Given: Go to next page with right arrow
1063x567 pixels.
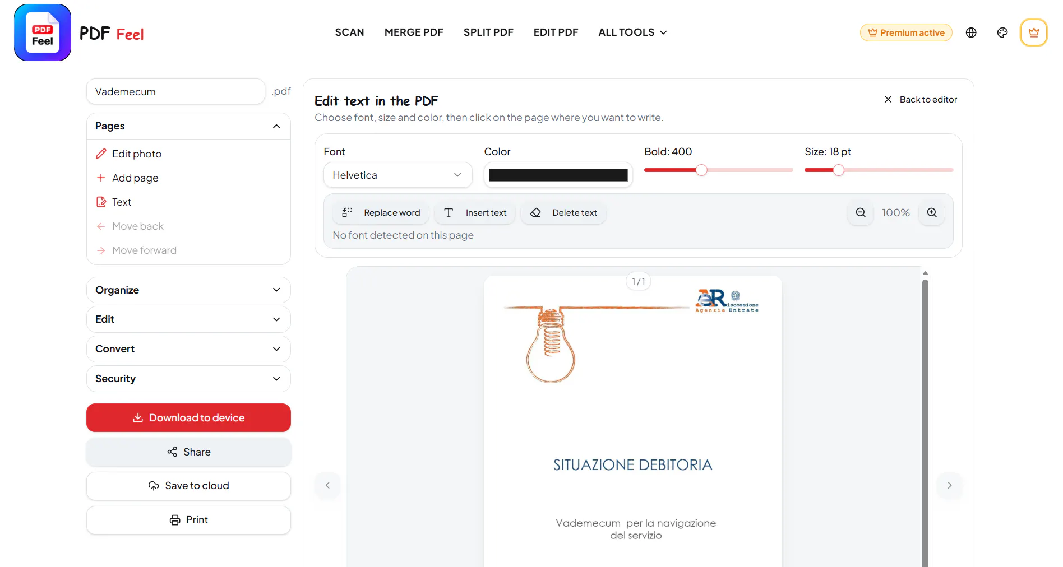Looking at the screenshot, I should (x=950, y=485).
